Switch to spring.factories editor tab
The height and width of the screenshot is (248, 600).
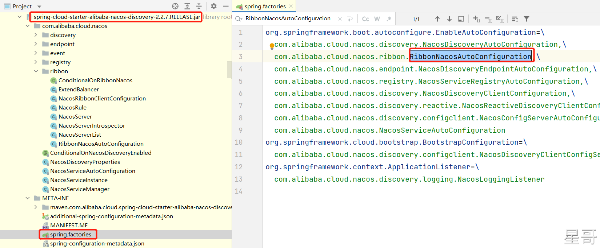pyautogui.click(x=265, y=6)
